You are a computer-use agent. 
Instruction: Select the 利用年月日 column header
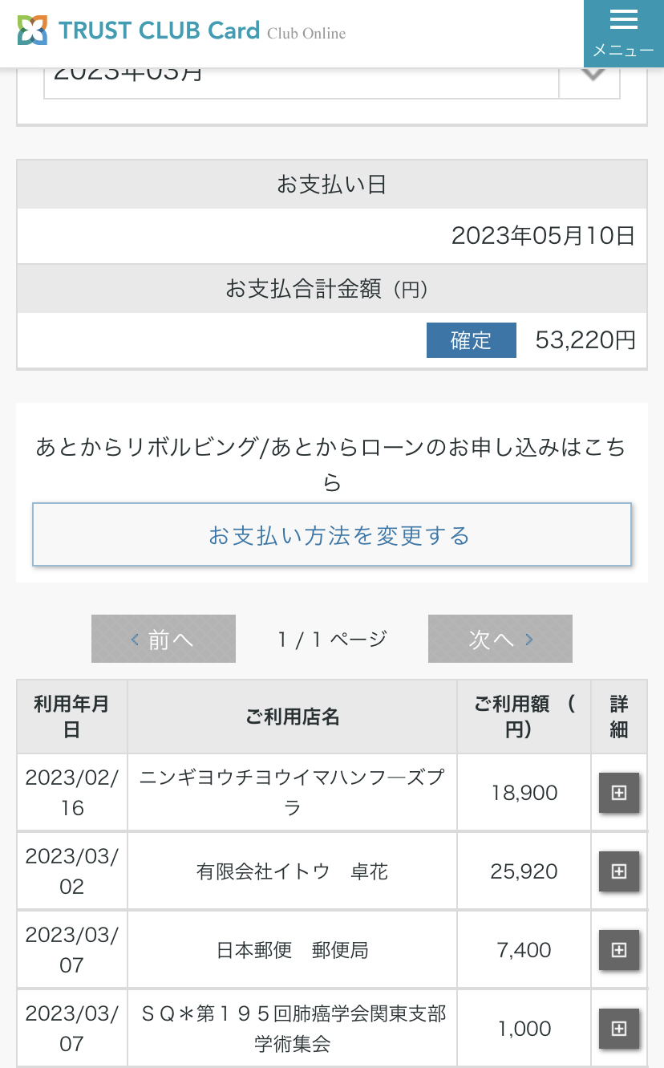(x=71, y=717)
